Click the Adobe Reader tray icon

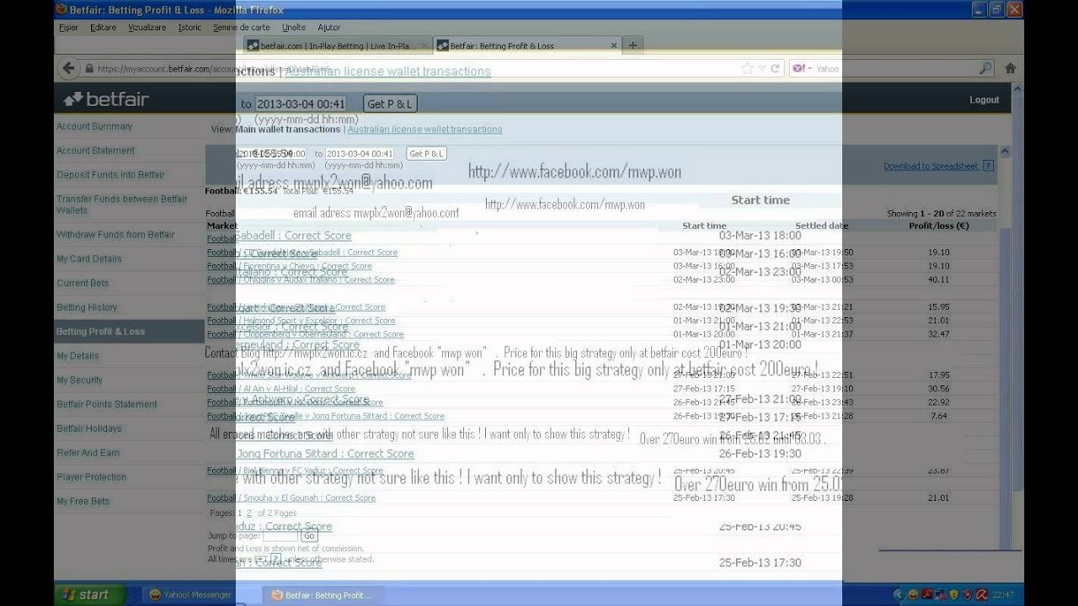click(926, 594)
